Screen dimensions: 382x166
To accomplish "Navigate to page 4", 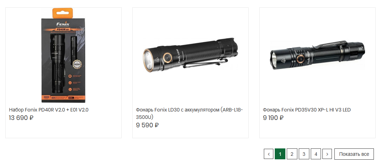I will coord(316,154).
